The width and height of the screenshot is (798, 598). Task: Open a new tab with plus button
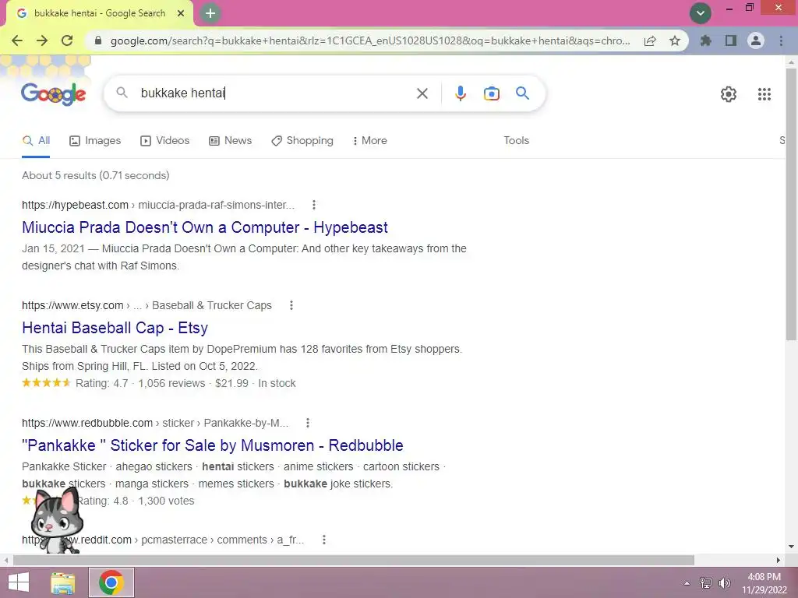(x=210, y=13)
